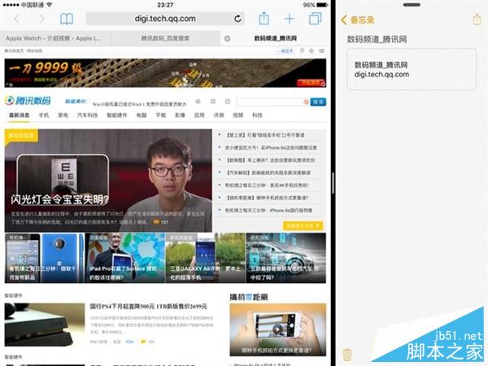This screenshot has width=488, height=366.
Task: Click the PS4 console article image
Action: (45, 325)
